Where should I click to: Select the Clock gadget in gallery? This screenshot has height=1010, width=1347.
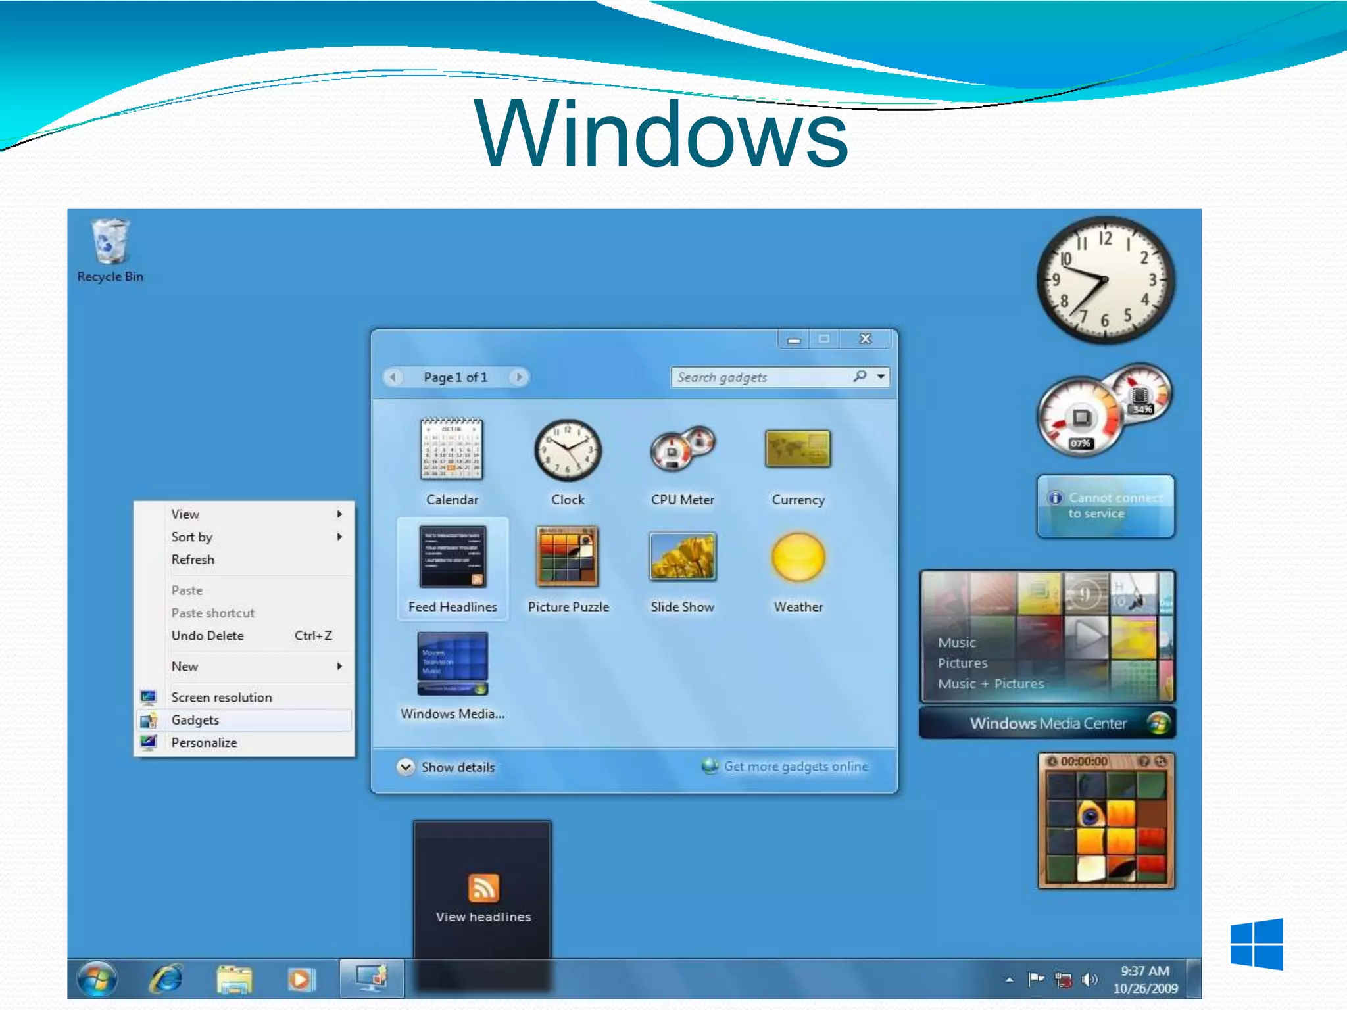568,450
